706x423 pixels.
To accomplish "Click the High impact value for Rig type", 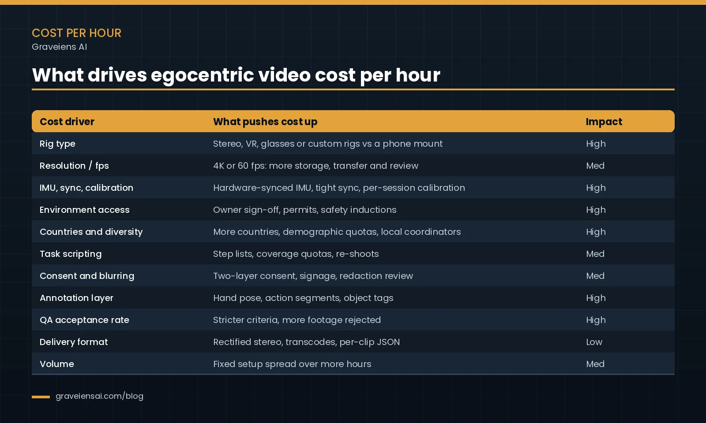I will [596, 144].
